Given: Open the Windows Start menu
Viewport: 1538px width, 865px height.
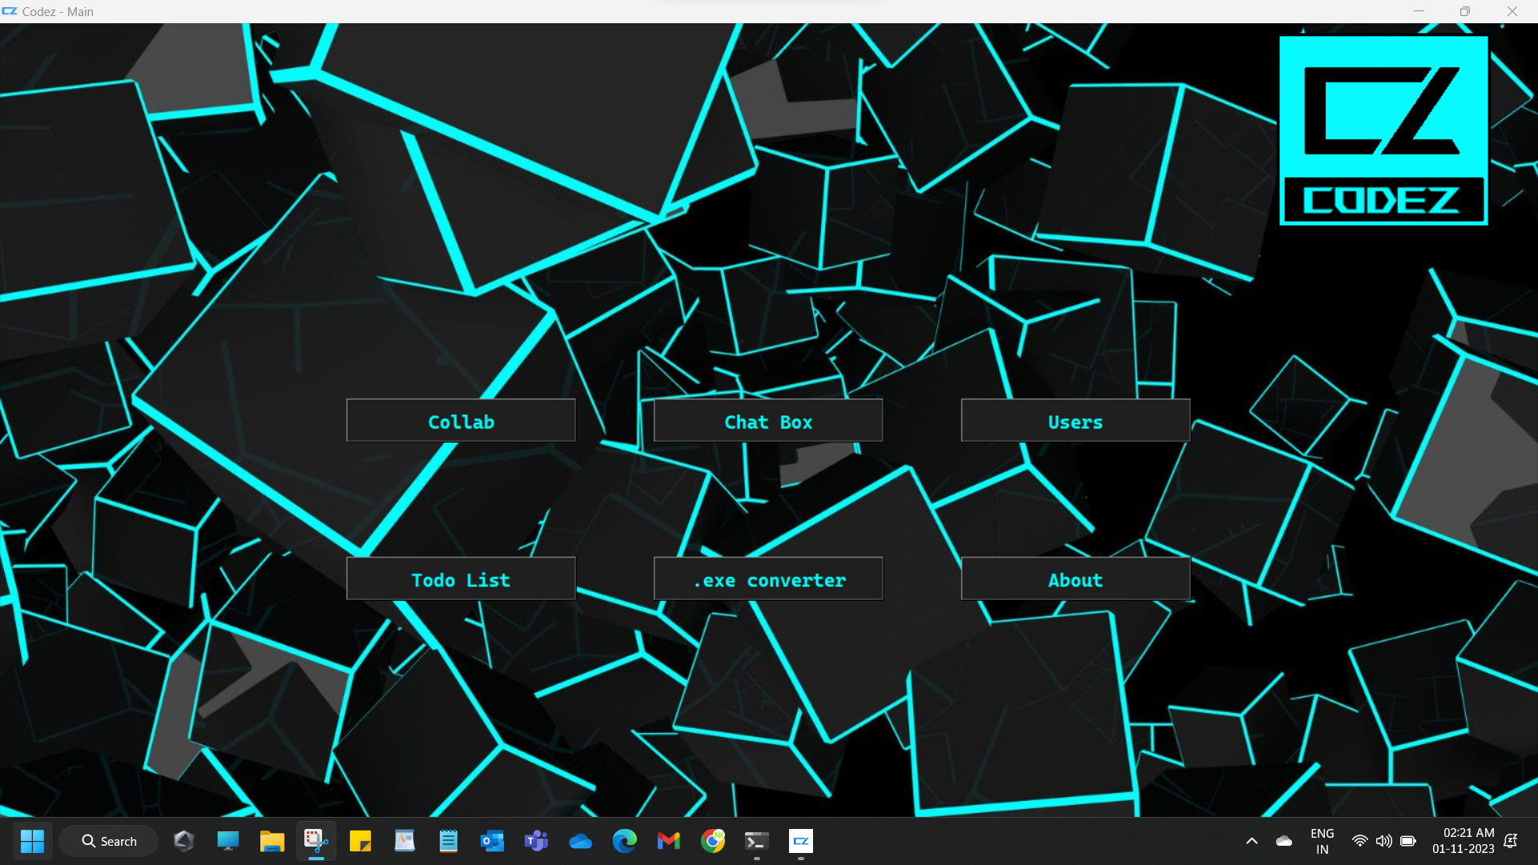Looking at the screenshot, I should (x=32, y=841).
